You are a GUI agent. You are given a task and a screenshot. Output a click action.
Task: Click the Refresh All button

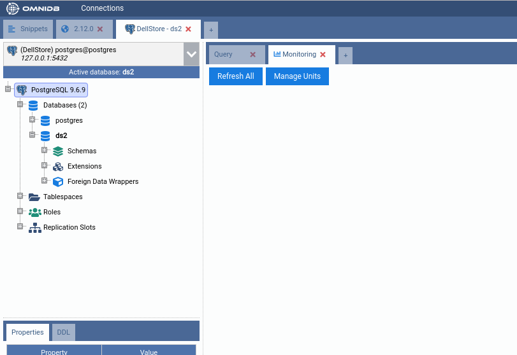pos(236,76)
